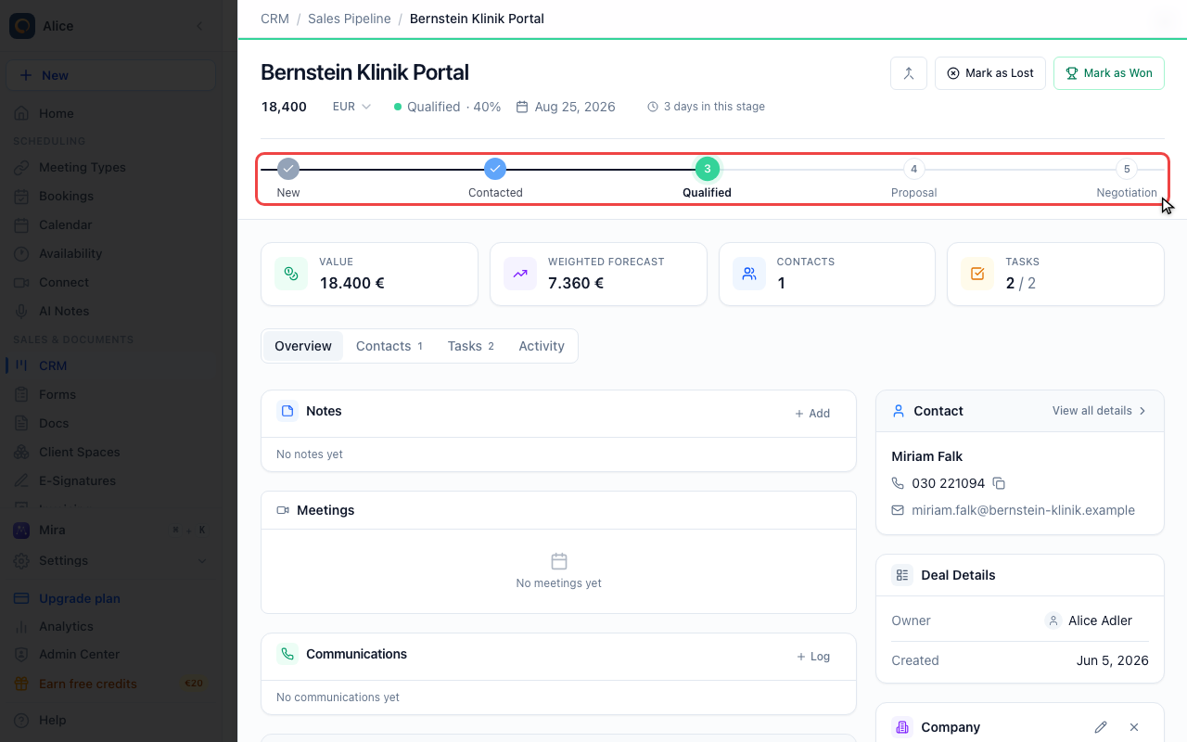Click the New button in sidebar

tap(111, 75)
